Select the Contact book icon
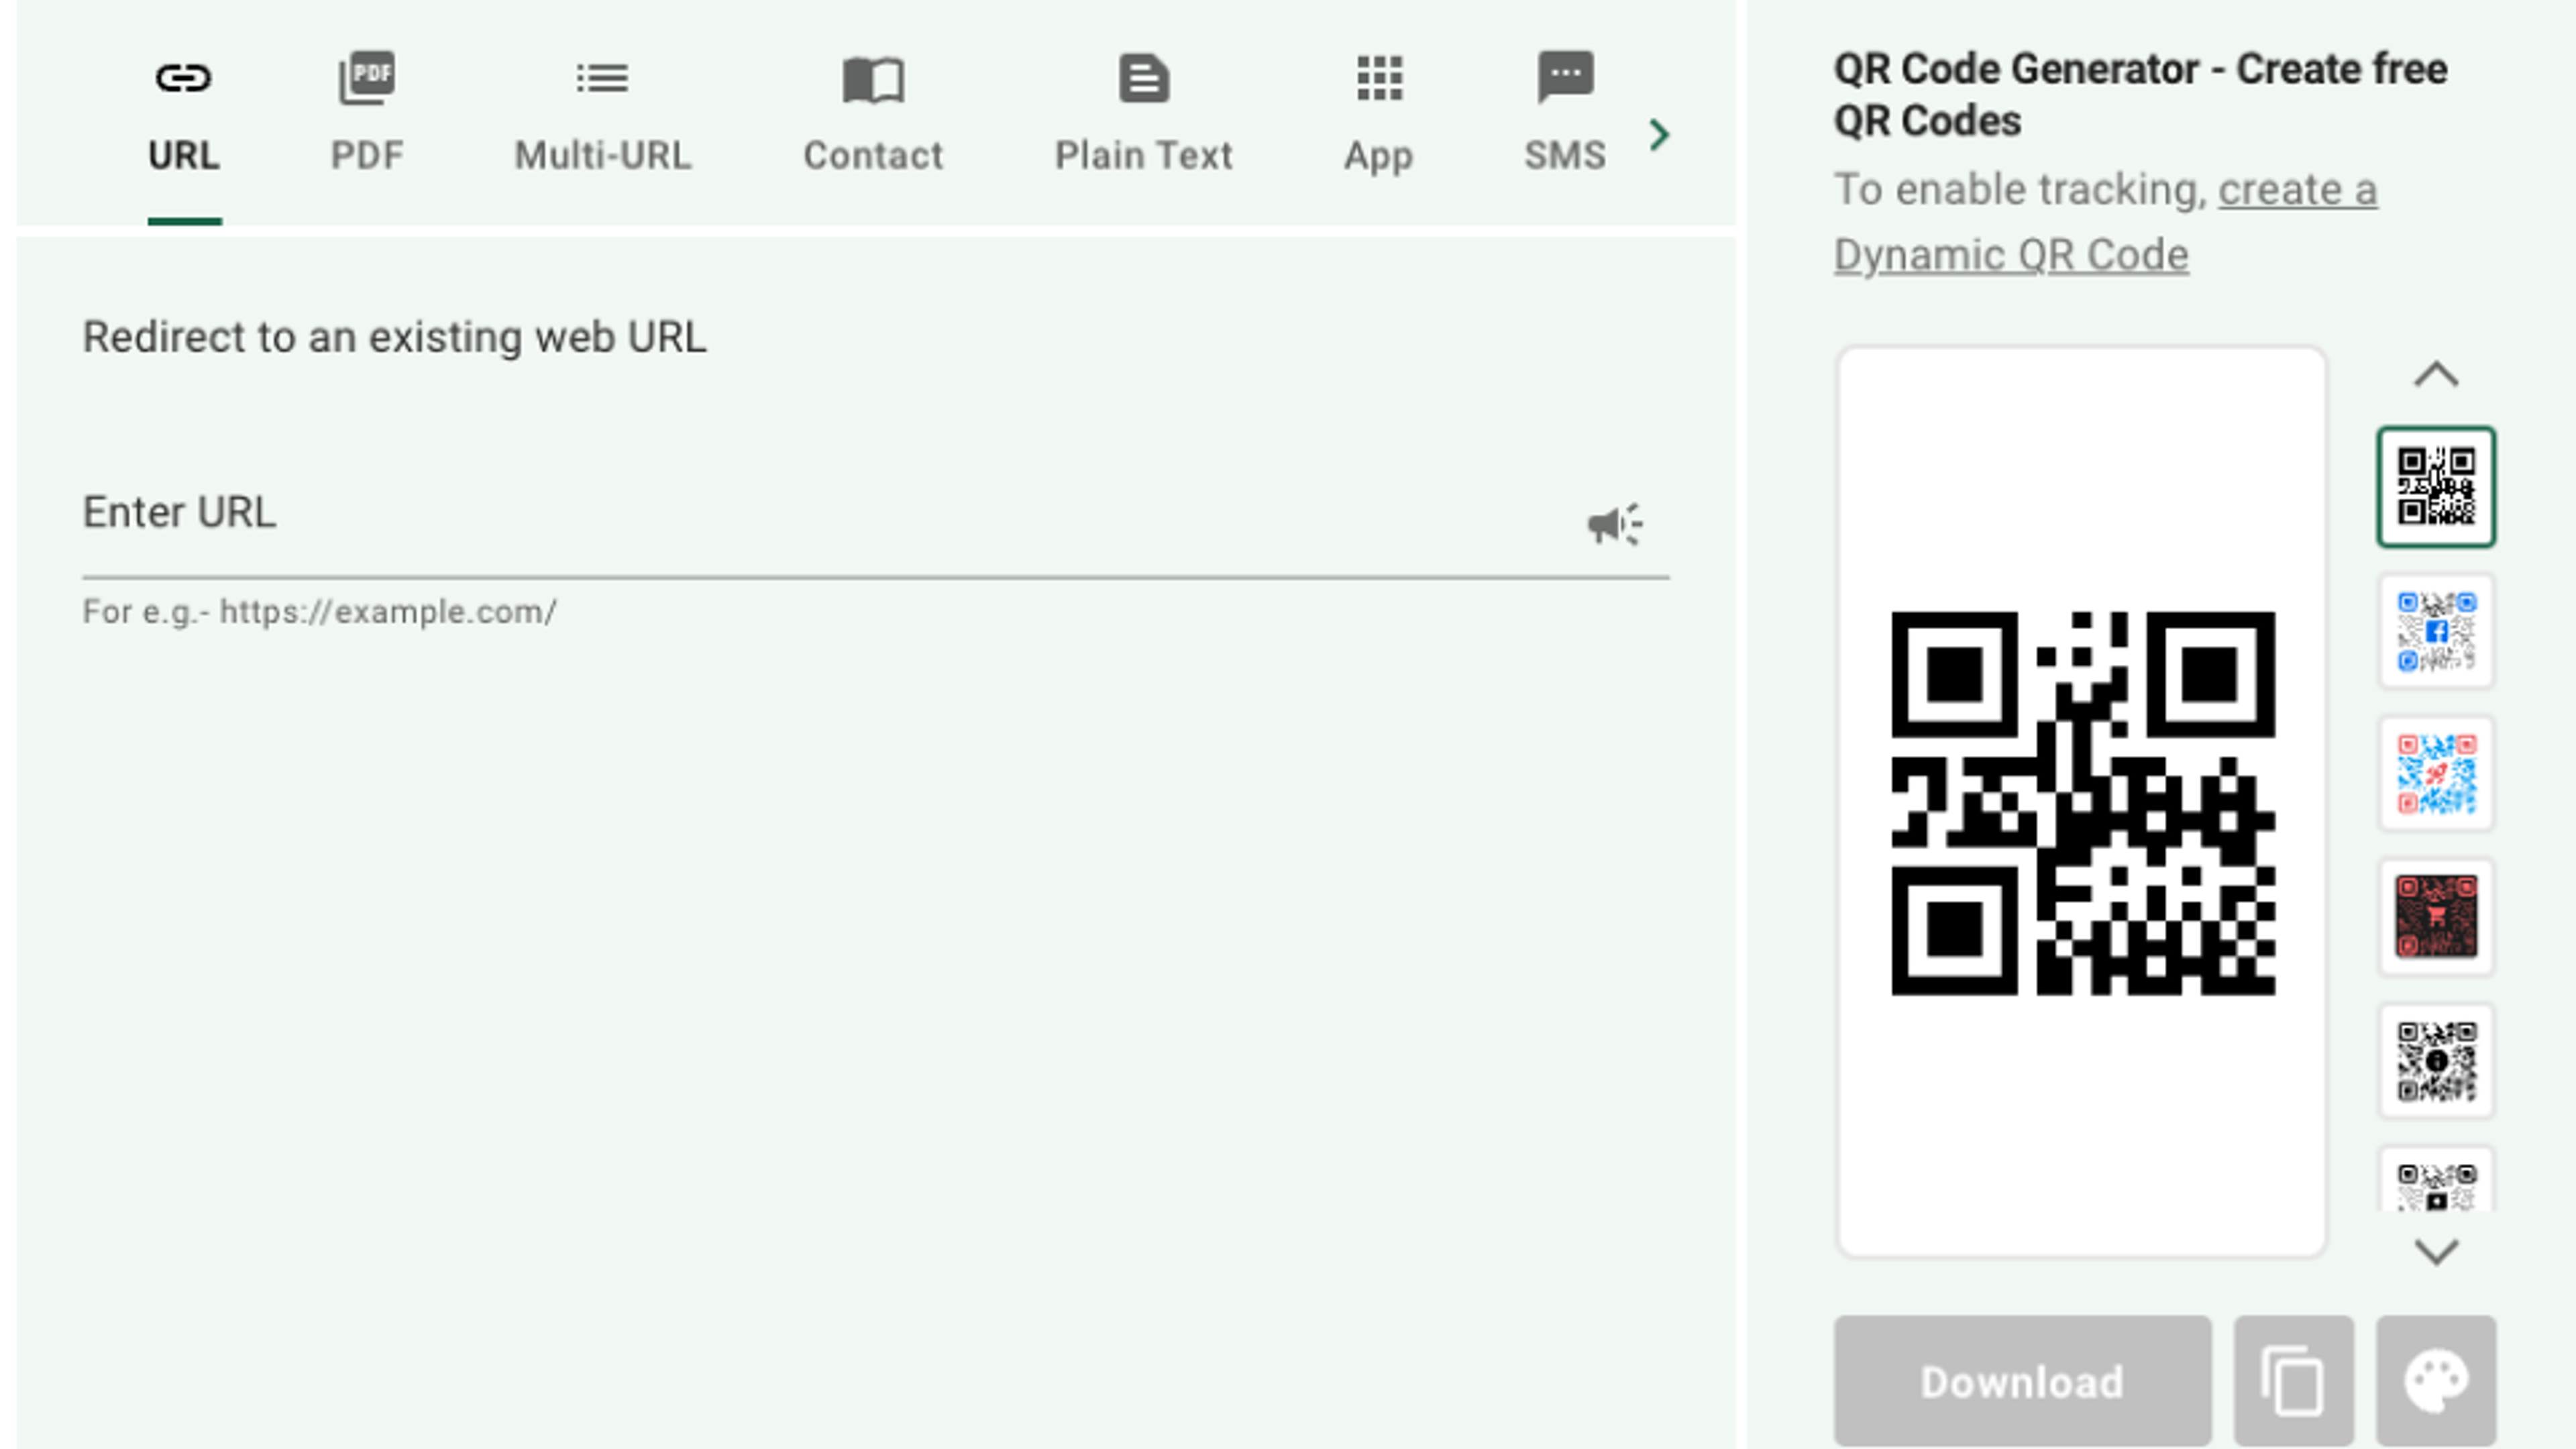Image resolution: width=2576 pixels, height=1449 pixels. (x=873, y=79)
